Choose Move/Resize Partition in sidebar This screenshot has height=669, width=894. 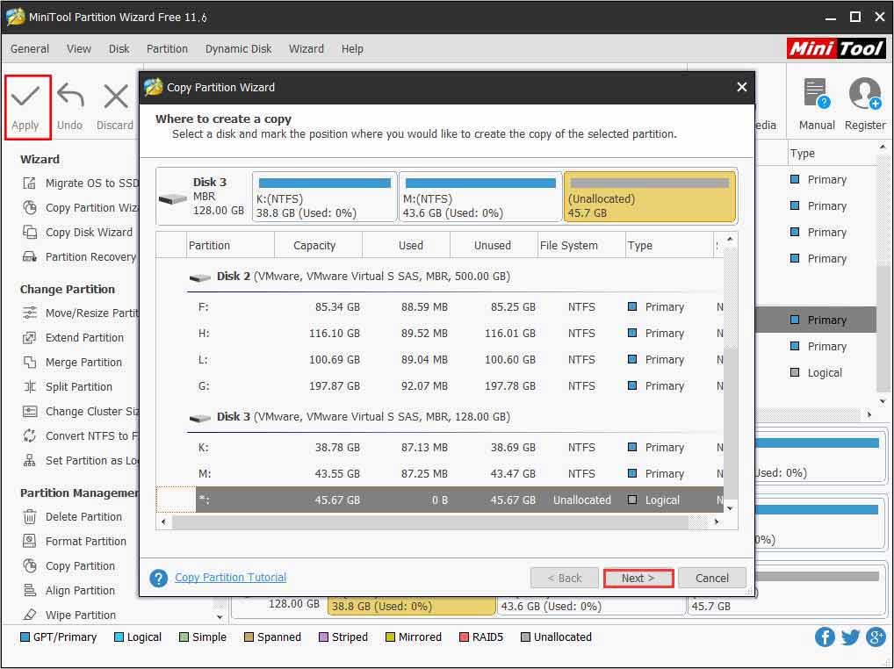click(x=81, y=313)
